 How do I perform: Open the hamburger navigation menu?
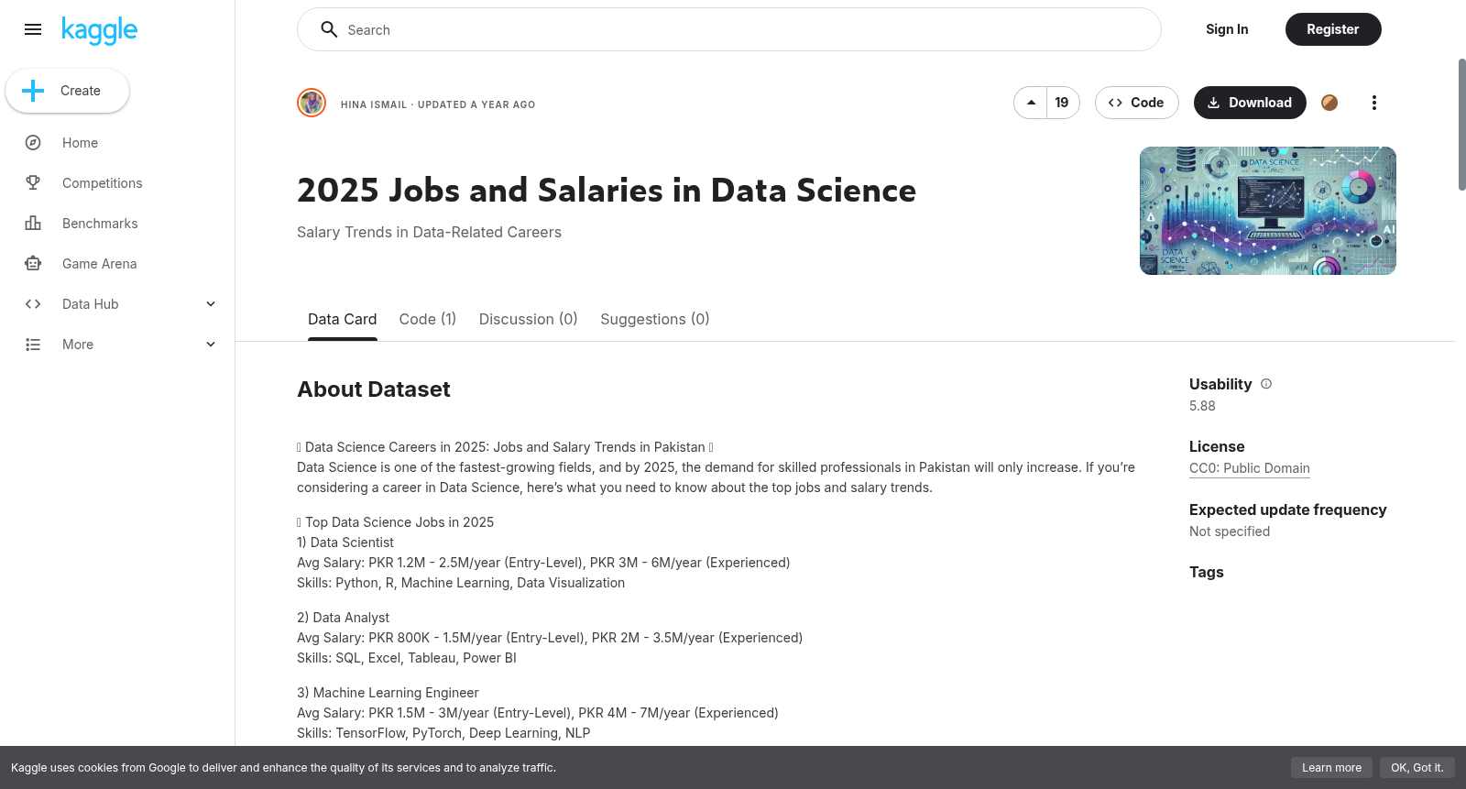coord(33,29)
